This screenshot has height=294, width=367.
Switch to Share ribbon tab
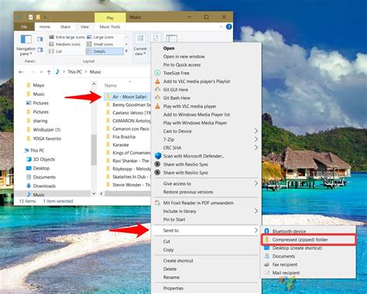pyautogui.click(x=65, y=27)
